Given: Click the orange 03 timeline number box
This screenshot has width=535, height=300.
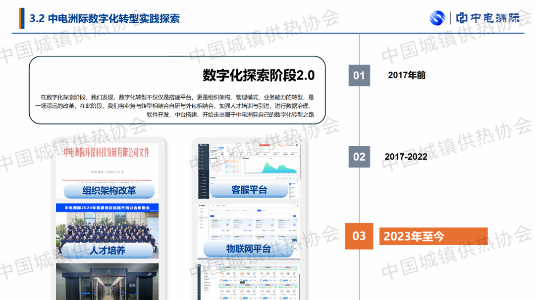Looking at the screenshot, I should tap(359, 236).
